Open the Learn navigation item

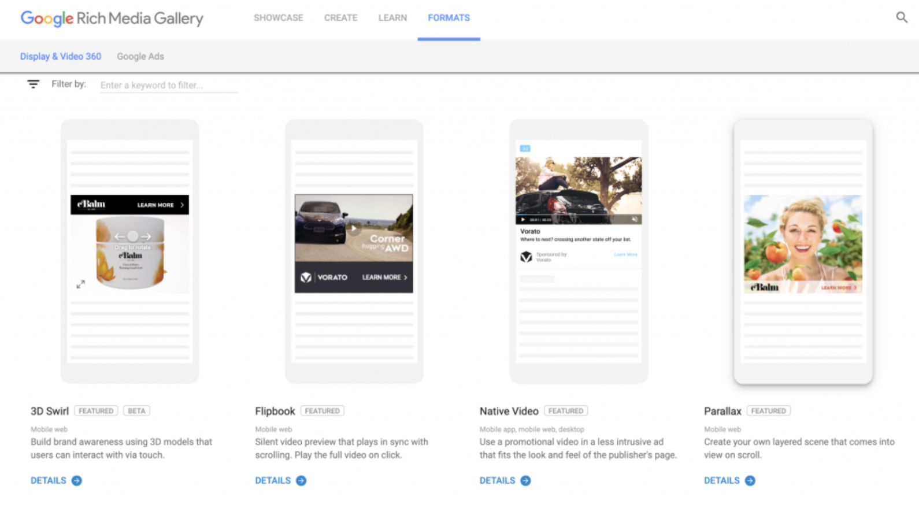coord(392,18)
